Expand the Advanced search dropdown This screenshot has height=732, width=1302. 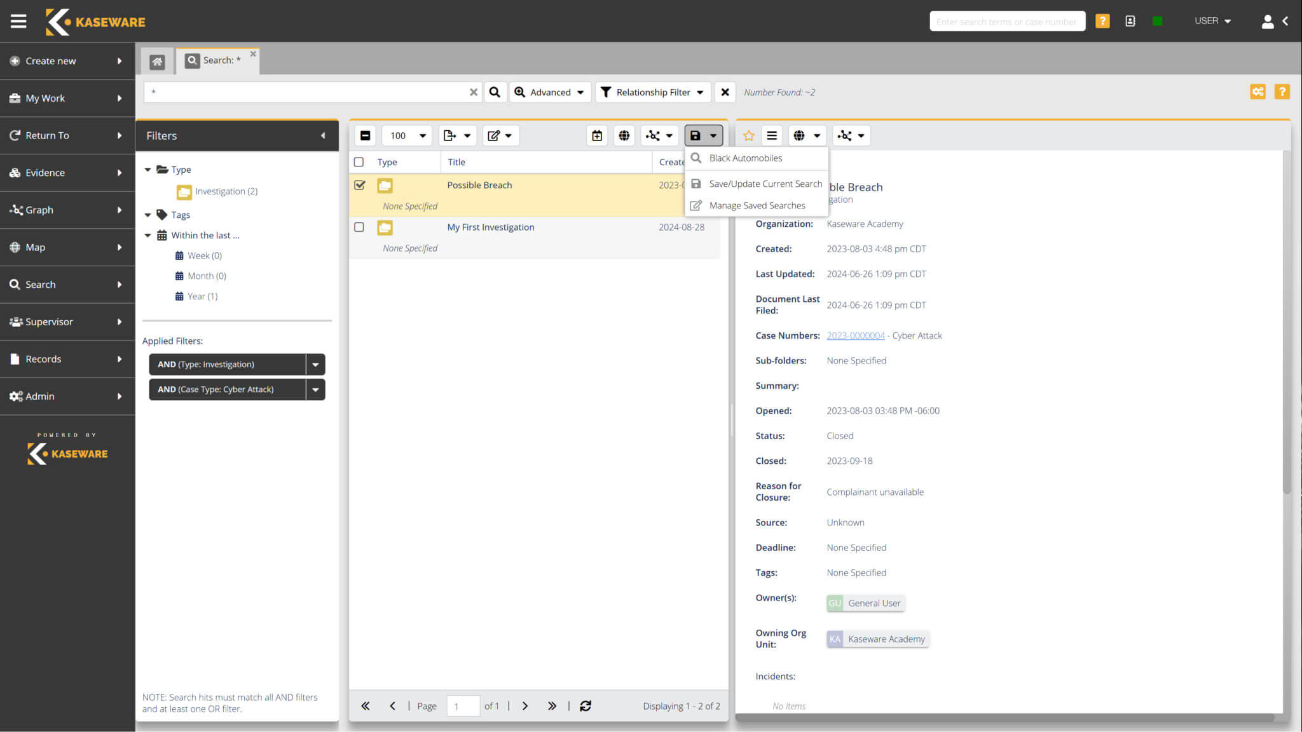pos(550,91)
